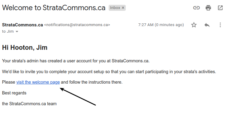Viewport: 226px width, 113px height.
Task: Star the StrataCommons welcome message
Action: point(194,25)
